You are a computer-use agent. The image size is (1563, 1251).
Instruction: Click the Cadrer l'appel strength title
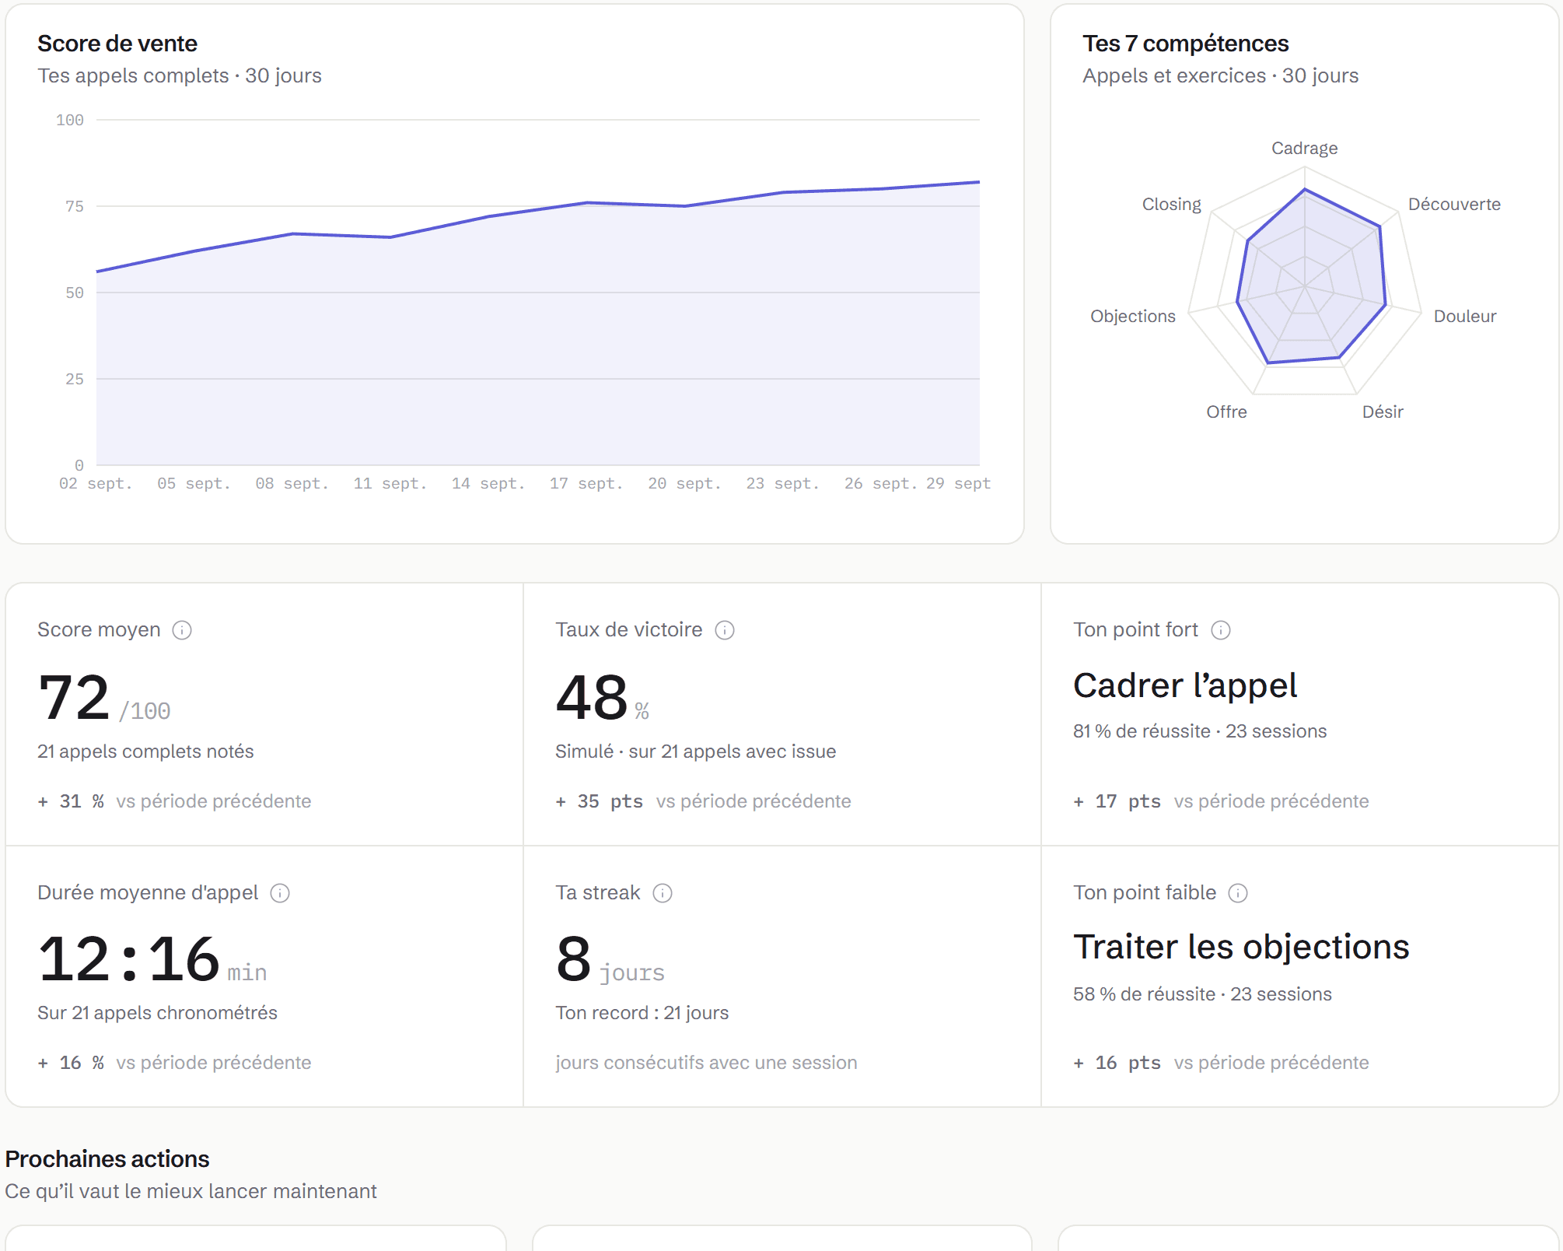pyautogui.click(x=1185, y=686)
